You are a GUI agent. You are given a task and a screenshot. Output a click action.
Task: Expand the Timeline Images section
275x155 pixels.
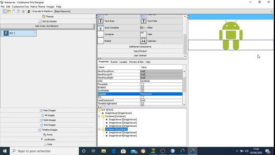point(48,130)
